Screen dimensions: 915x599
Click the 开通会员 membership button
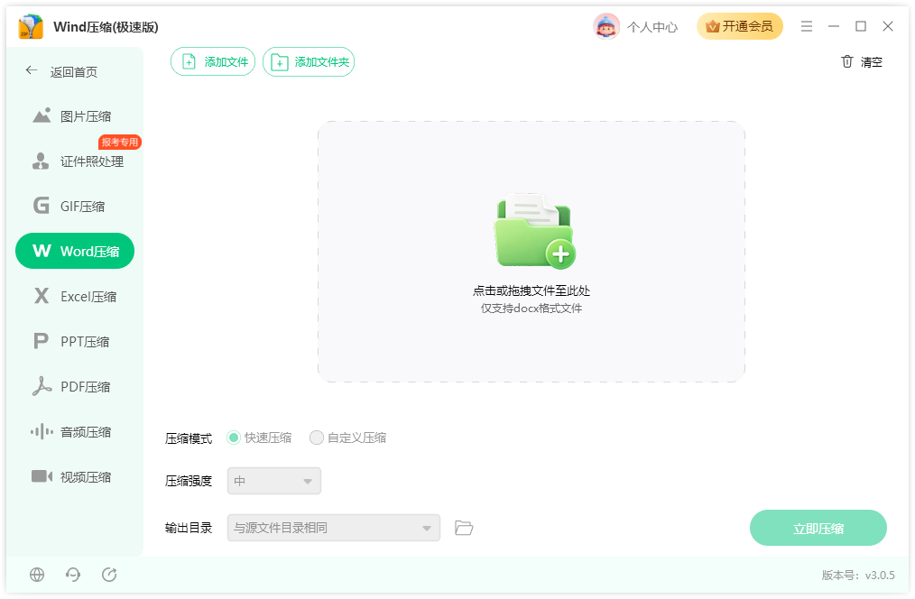pos(740,26)
